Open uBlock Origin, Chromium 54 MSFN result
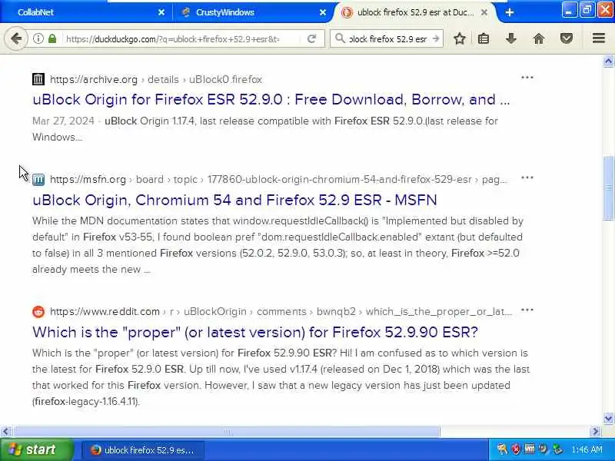The image size is (615, 461). (234, 200)
